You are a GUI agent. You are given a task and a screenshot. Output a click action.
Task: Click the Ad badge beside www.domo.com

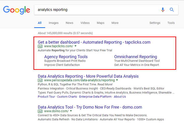(x=40, y=111)
